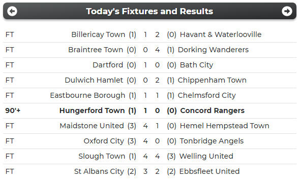This screenshot has height=184, width=299.
Task: Open Today's Fixtures and Results header
Action: click(149, 11)
